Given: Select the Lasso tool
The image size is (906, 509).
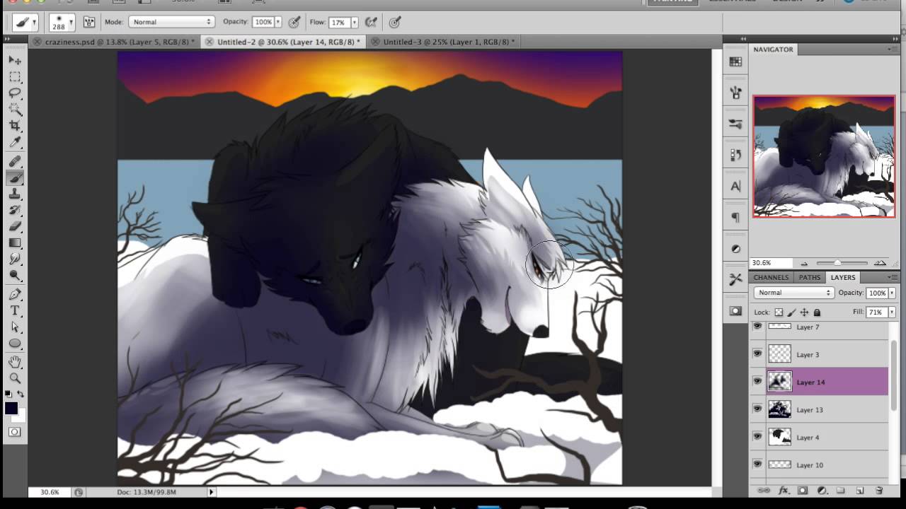Looking at the screenshot, I should (15, 93).
